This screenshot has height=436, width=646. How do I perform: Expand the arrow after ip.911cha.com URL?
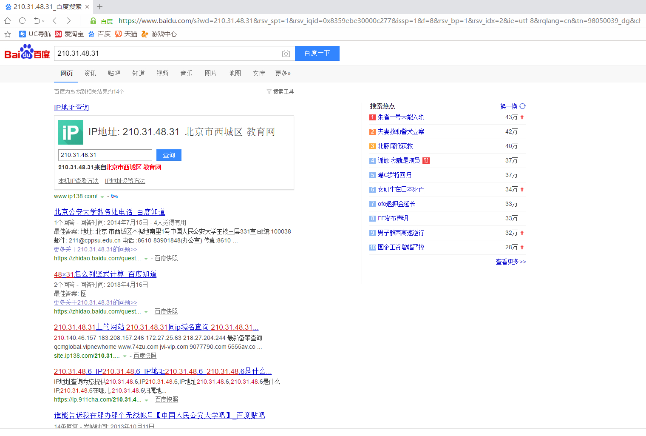coord(147,400)
